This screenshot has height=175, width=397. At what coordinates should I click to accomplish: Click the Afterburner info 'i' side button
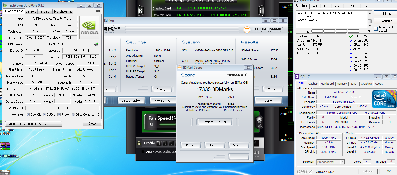coord(261,11)
